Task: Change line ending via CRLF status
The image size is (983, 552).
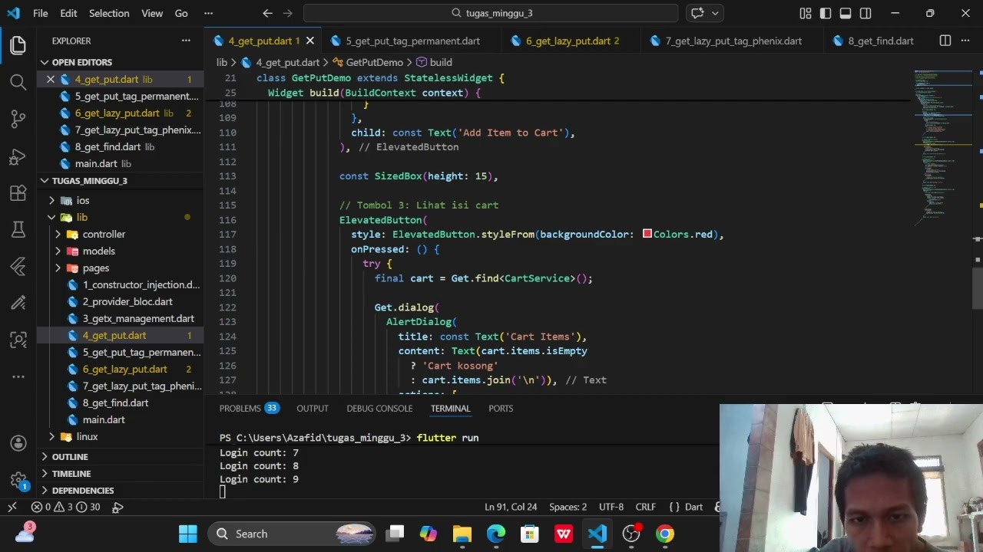Action: coord(646,507)
